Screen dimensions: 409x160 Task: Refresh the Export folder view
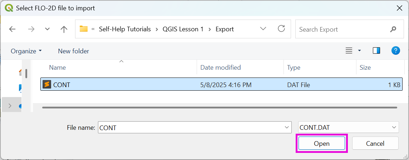tap(281, 29)
